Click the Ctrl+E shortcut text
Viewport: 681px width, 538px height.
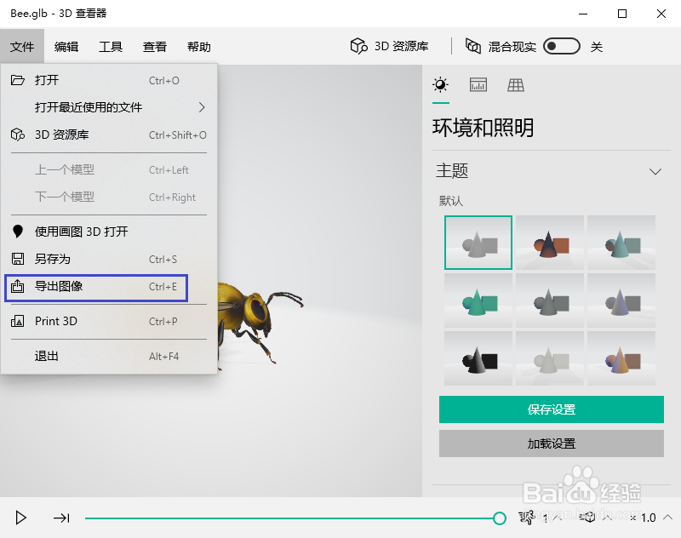[x=163, y=287]
